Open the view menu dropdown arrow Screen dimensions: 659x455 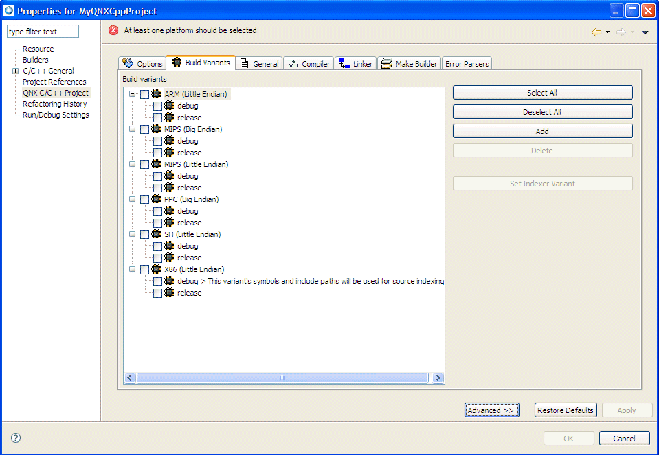click(x=645, y=32)
